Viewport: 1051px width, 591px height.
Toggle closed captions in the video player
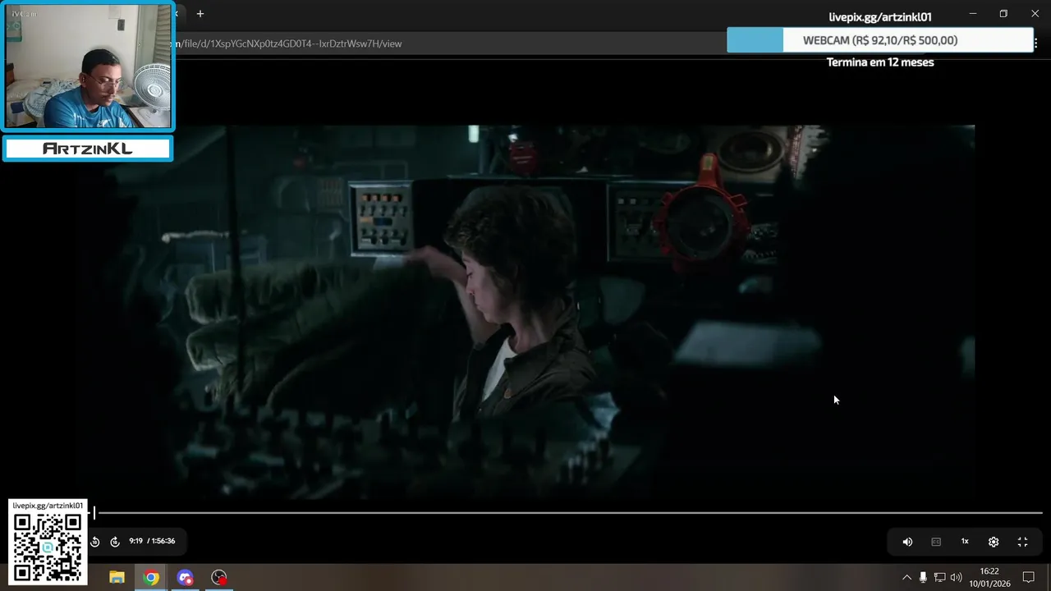[936, 542]
